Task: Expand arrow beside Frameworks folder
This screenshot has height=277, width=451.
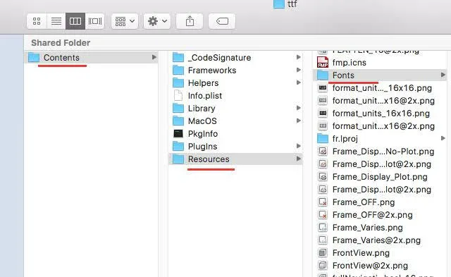Action: pos(299,70)
